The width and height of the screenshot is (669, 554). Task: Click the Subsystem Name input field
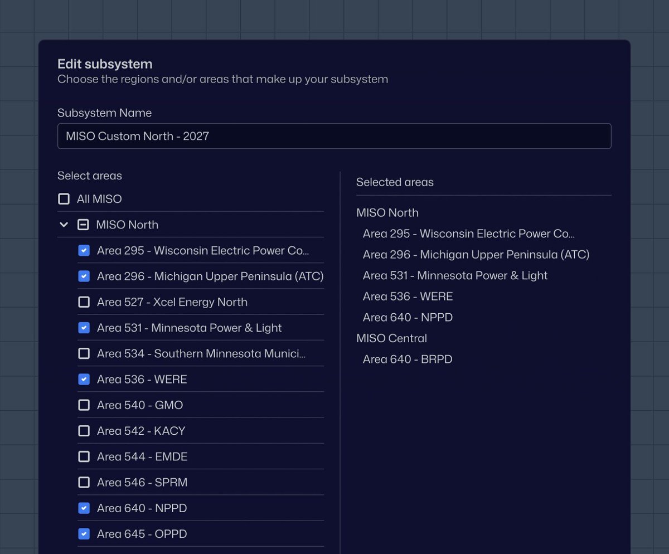click(x=334, y=136)
